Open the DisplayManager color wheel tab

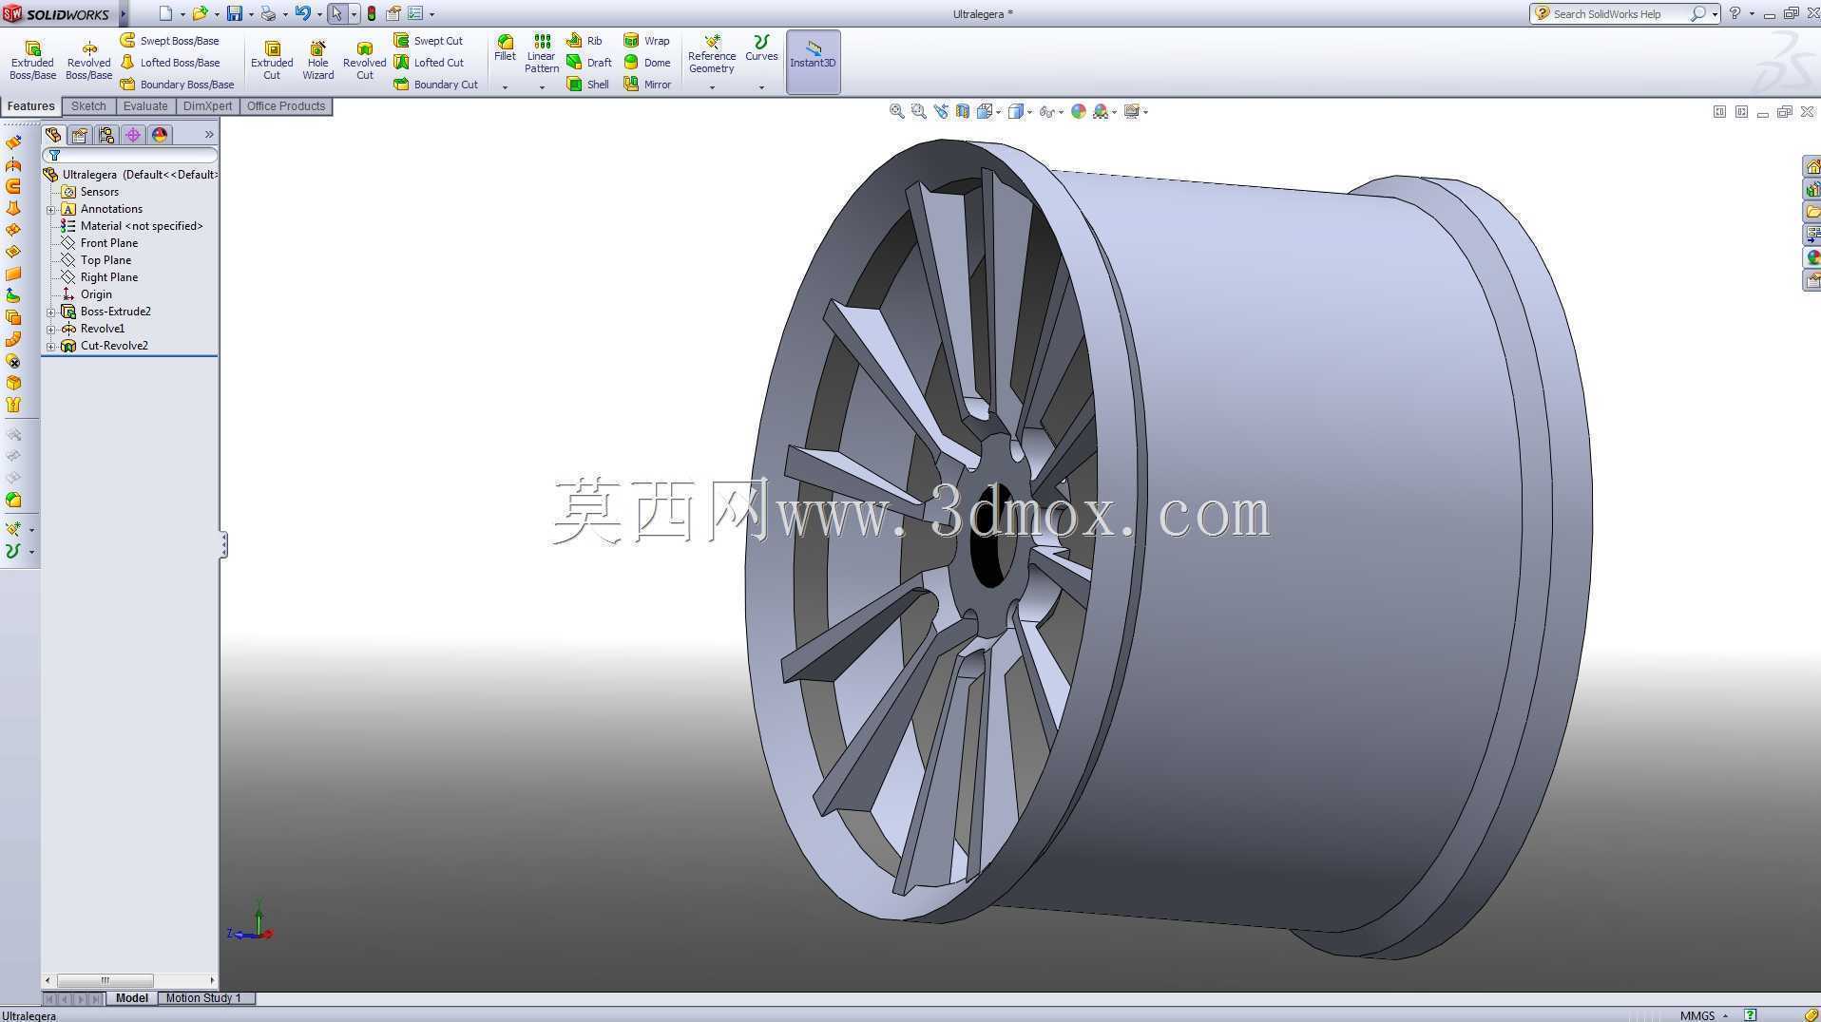pos(160,135)
